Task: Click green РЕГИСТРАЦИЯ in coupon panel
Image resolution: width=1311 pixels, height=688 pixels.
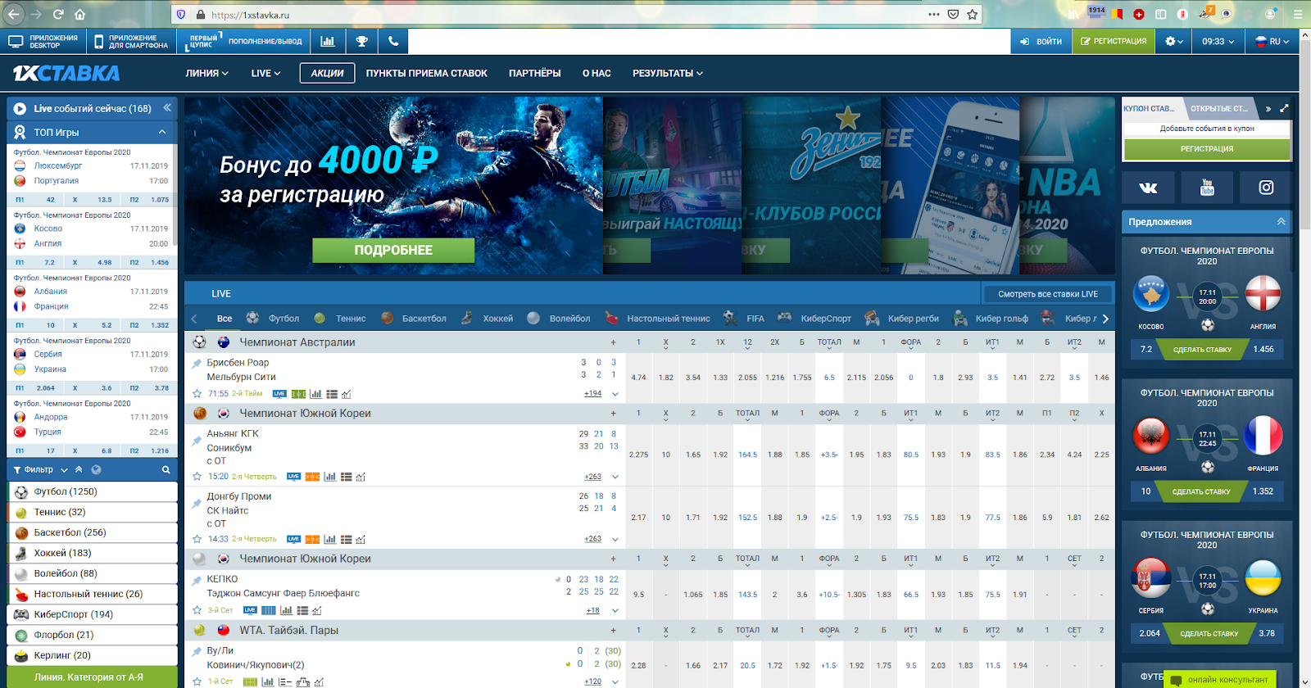Action: (x=1207, y=149)
